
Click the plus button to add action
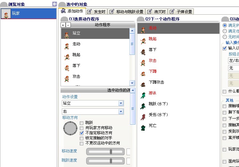[x=63, y=25]
